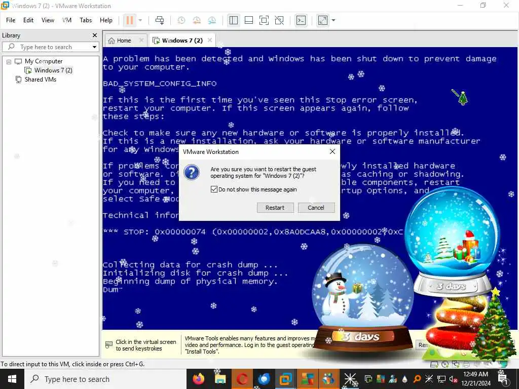Toggle the library sidebar view icon
The width and height of the screenshot is (519, 389).
(x=233, y=20)
